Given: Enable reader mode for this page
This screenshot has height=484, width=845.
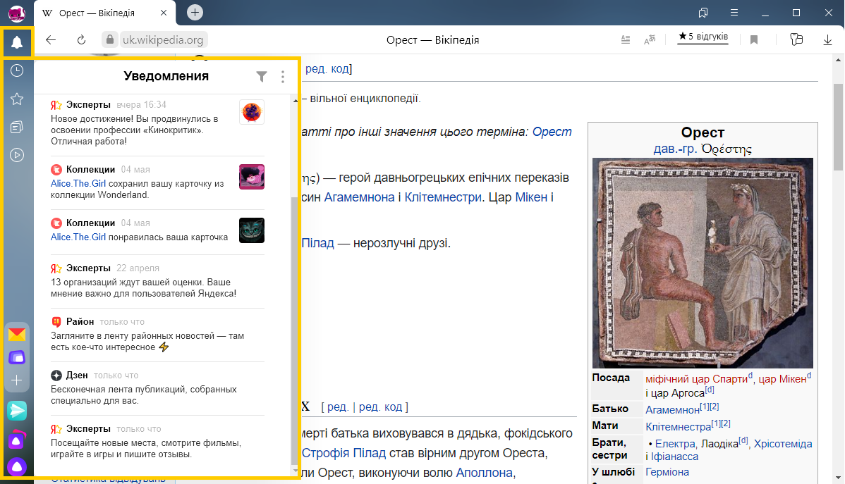Looking at the screenshot, I should click(625, 40).
